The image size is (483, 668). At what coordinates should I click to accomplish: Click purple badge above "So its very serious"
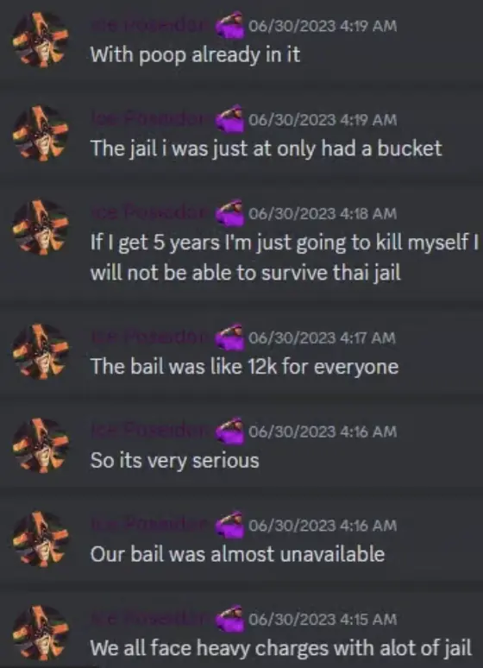tap(230, 432)
